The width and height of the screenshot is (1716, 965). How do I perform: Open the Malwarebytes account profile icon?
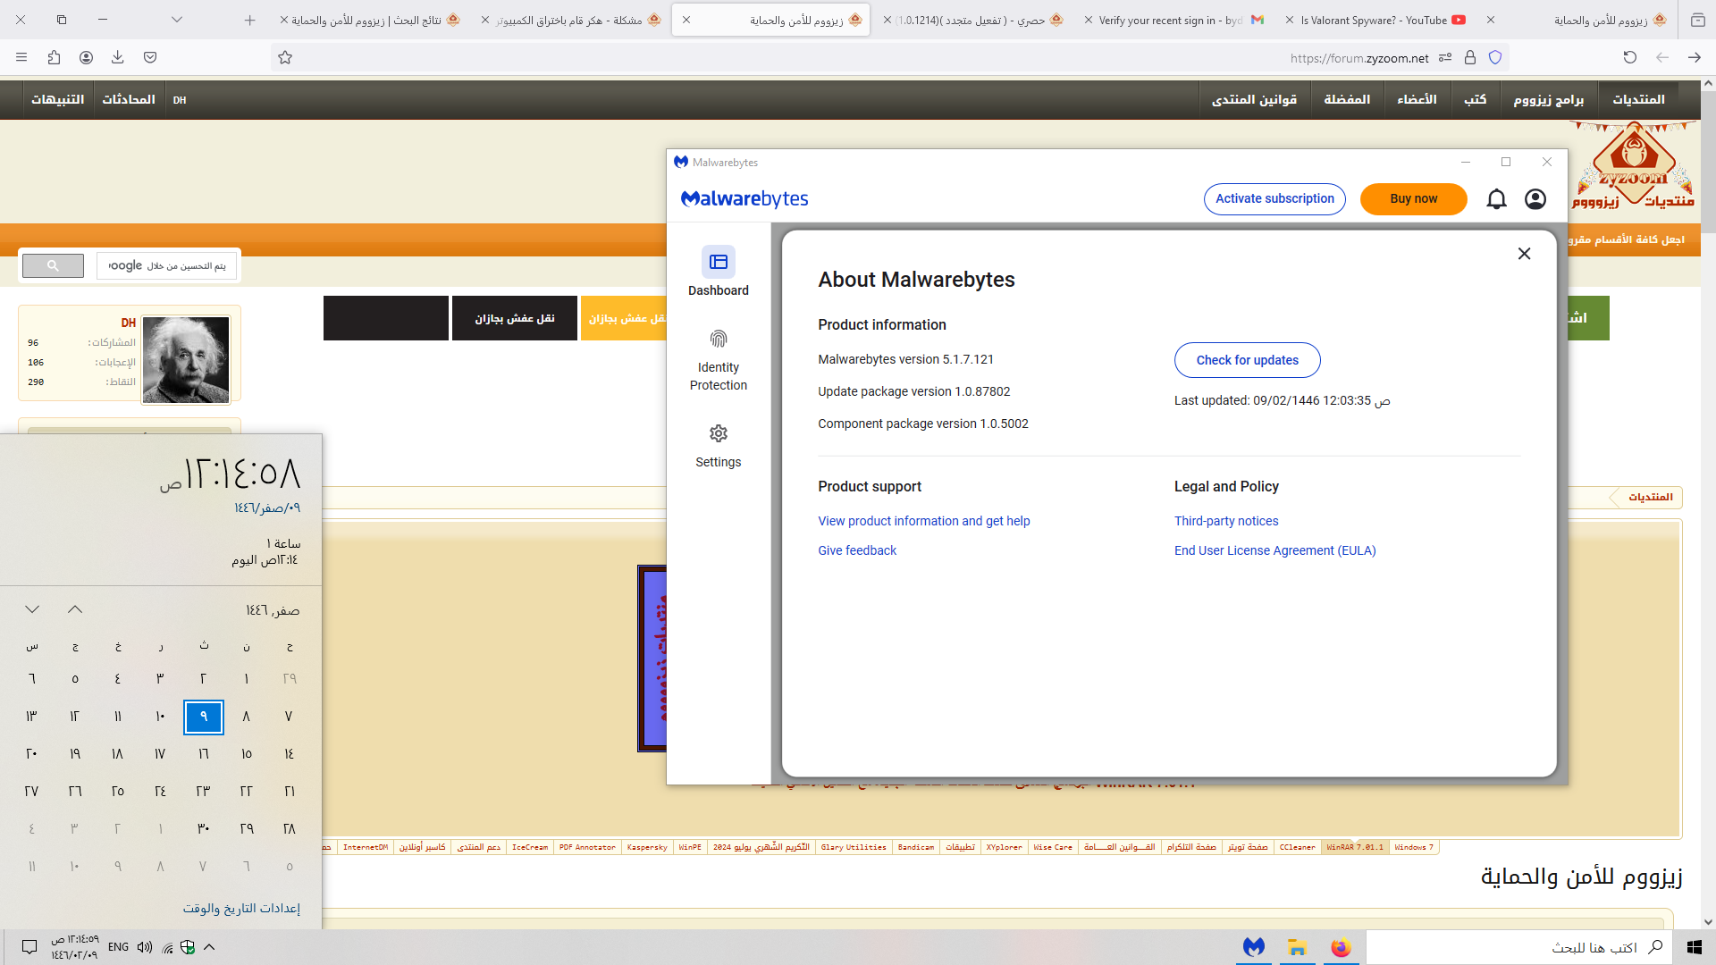(x=1535, y=199)
